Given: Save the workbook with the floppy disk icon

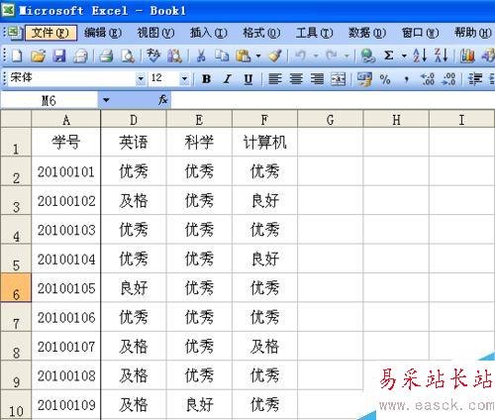Looking at the screenshot, I should (x=59, y=55).
